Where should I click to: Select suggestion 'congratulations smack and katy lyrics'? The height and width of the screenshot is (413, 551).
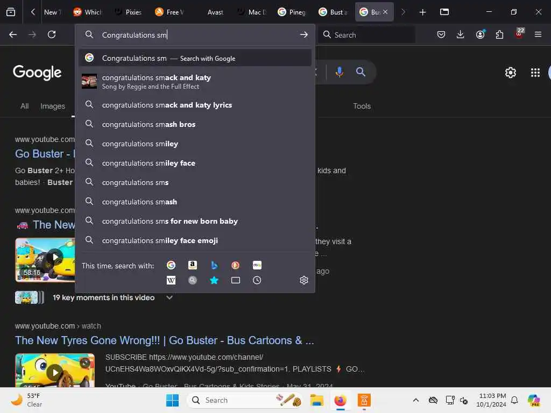tap(195, 105)
